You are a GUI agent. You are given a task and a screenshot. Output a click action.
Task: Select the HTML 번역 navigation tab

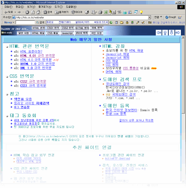click(38, 28)
